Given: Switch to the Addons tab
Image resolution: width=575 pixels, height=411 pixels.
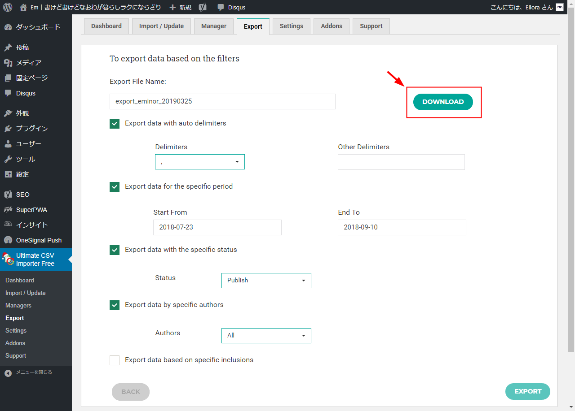Looking at the screenshot, I should [x=332, y=26].
